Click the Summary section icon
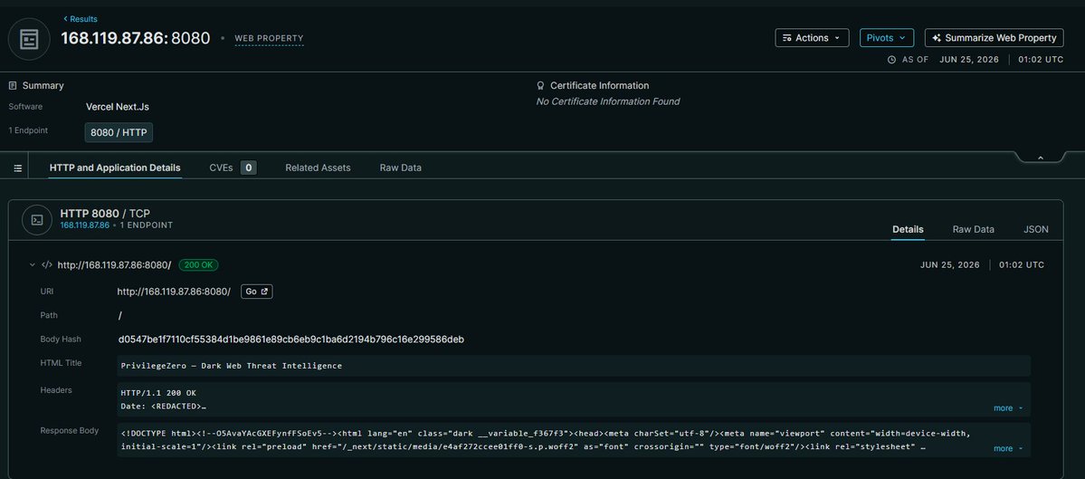Screen dimensions: 1085x479 [x=13, y=86]
